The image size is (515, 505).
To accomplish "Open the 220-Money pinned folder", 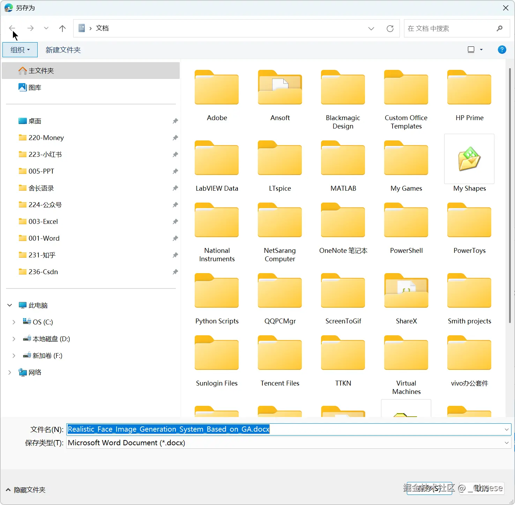I will (91, 138).
